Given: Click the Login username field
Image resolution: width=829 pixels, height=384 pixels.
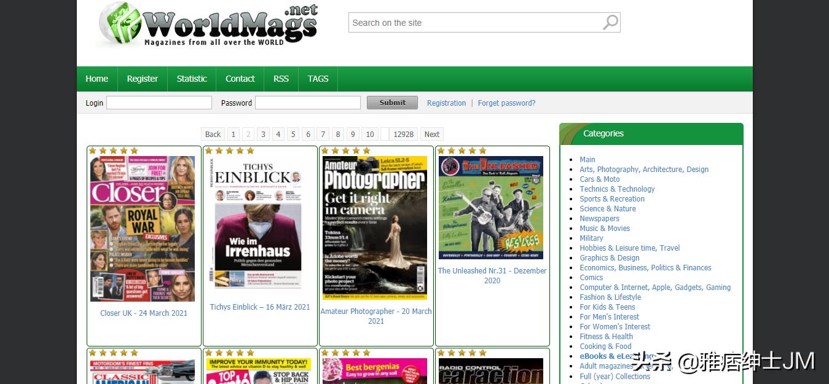Looking at the screenshot, I should pyautogui.click(x=159, y=103).
